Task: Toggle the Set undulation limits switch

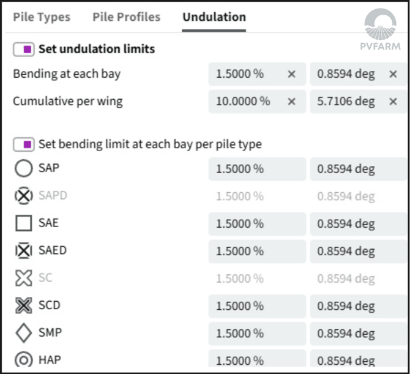Action: [23, 49]
